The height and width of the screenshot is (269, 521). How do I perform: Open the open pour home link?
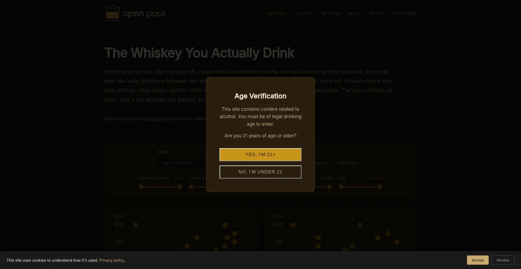pos(135,14)
